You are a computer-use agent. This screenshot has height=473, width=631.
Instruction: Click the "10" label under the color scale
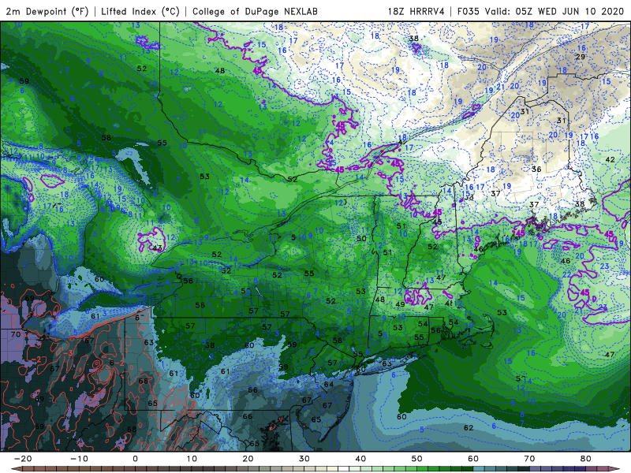pyautogui.click(x=192, y=459)
